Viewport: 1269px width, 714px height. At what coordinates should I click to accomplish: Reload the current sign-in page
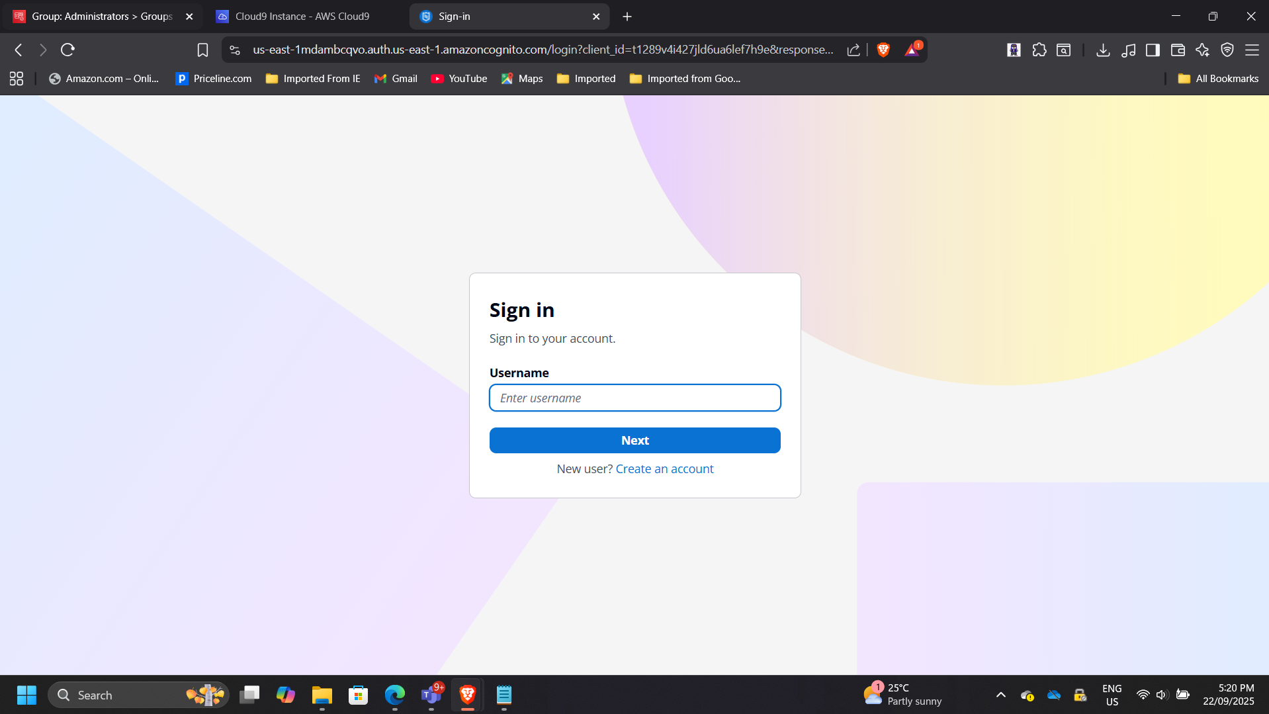[x=67, y=50]
